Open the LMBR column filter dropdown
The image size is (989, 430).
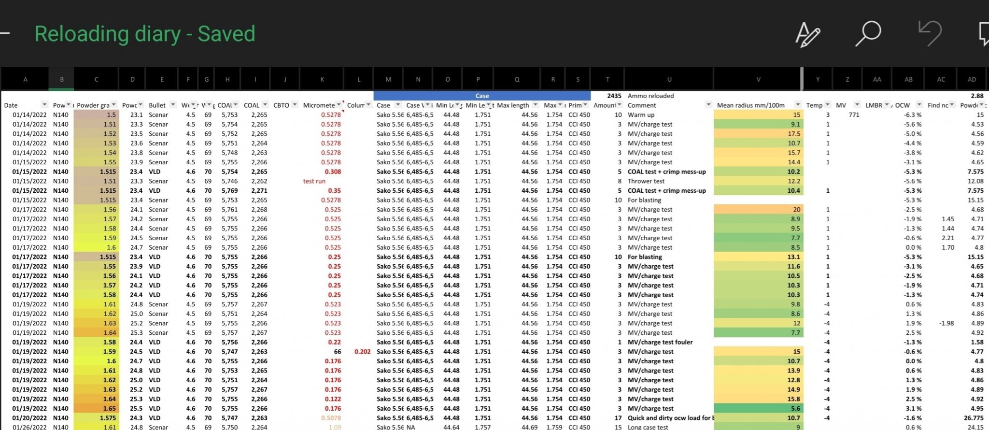887,105
